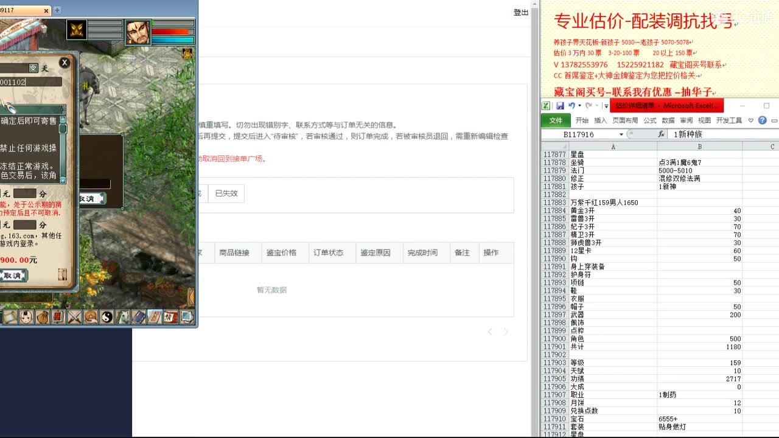Go to the previous page arrow in the table pager

(x=491, y=332)
